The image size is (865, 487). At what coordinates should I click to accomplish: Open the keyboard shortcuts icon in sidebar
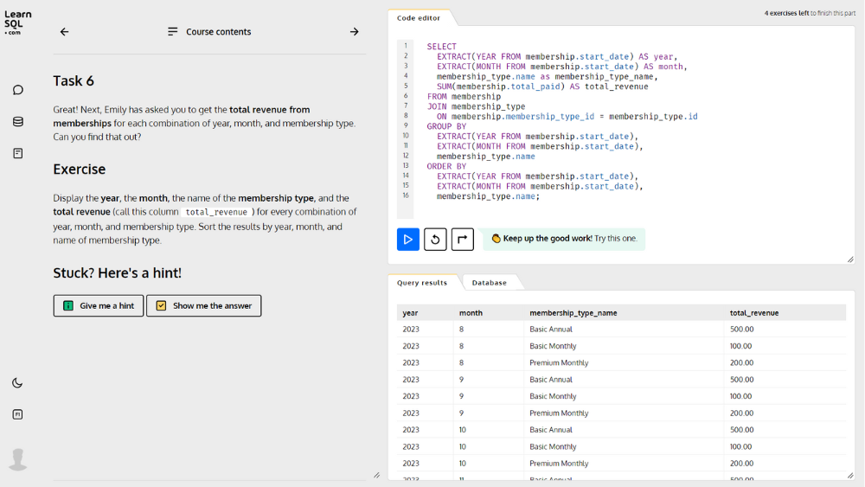pos(17,414)
